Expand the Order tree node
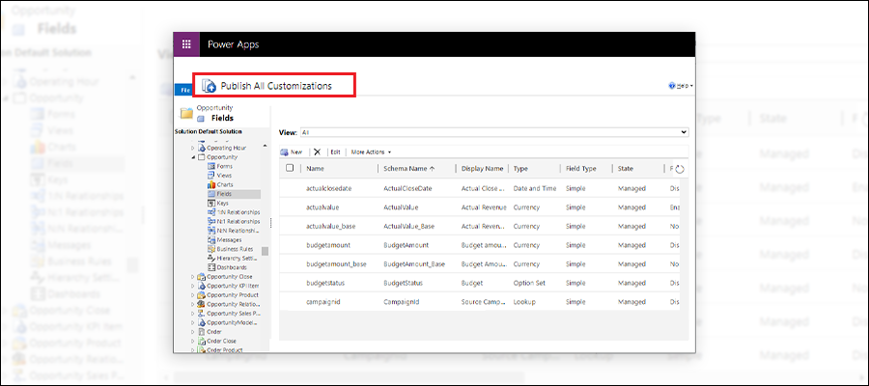Image resolution: width=869 pixels, height=386 pixels. pos(193,332)
